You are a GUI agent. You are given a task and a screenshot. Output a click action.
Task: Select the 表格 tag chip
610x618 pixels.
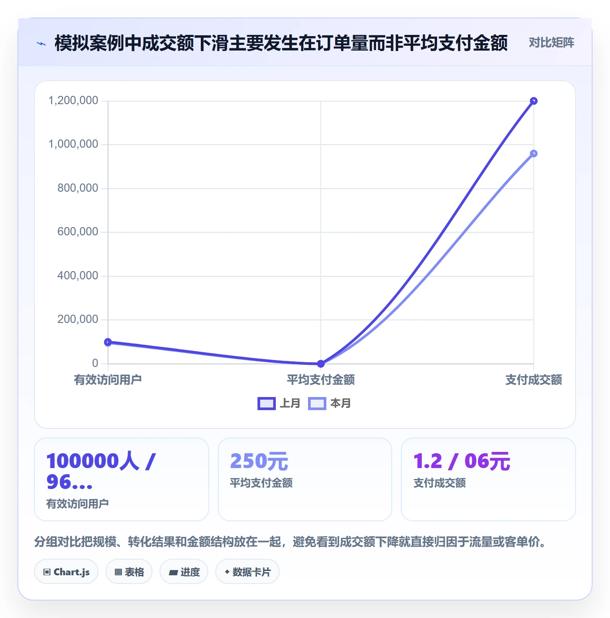point(129,572)
